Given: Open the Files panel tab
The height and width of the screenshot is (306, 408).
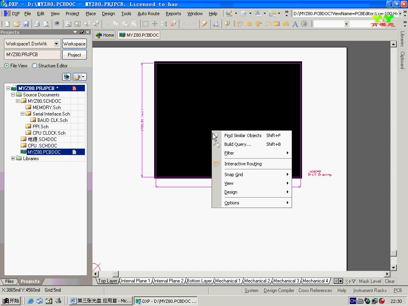Looking at the screenshot, I should coord(10,281).
